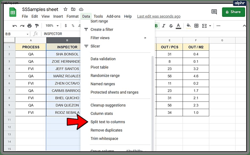Viewport: 250px width, 155px height.
Task: Click cell with value 4.6
Action: point(196,76)
